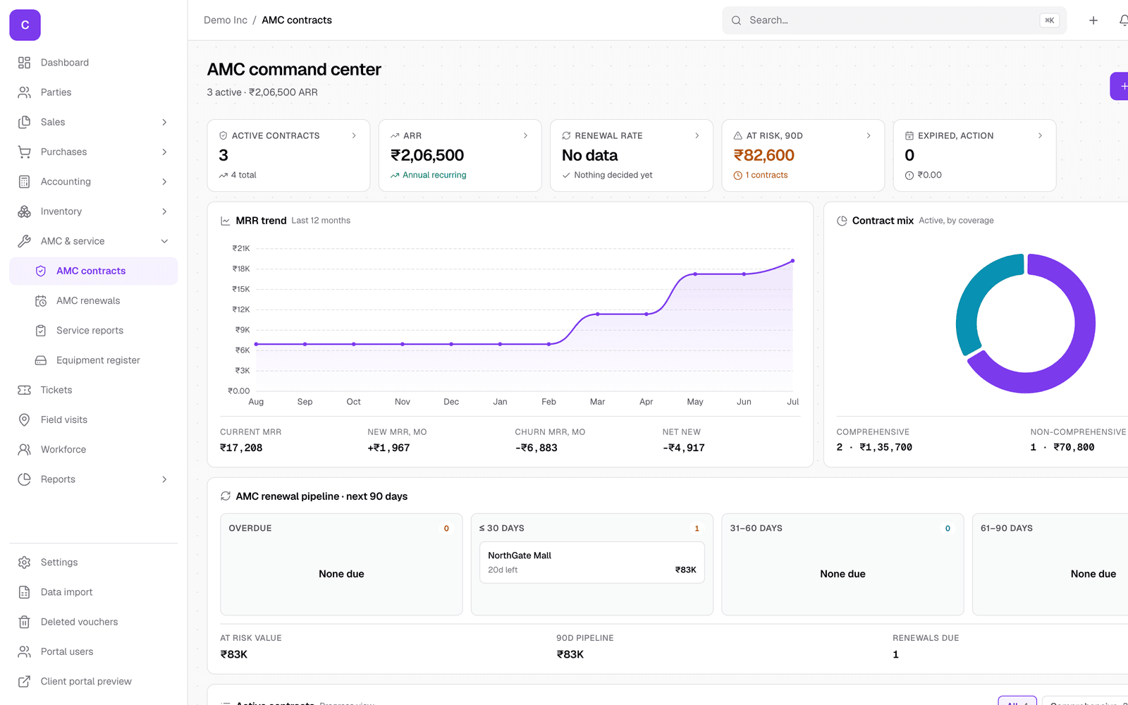The height and width of the screenshot is (705, 1128).
Task: Click the Purchases cart icon
Action: pyautogui.click(x=24, y=152)
